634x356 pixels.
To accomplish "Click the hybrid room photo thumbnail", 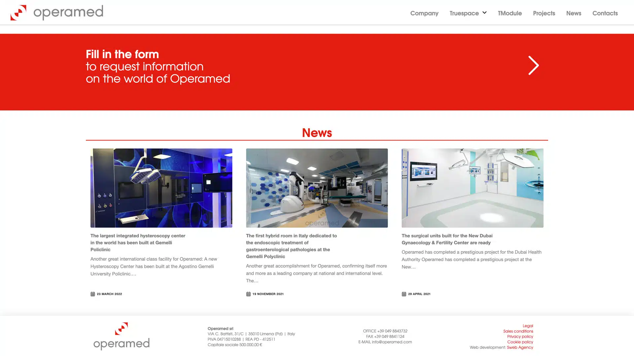I will (x=317, y=188).
